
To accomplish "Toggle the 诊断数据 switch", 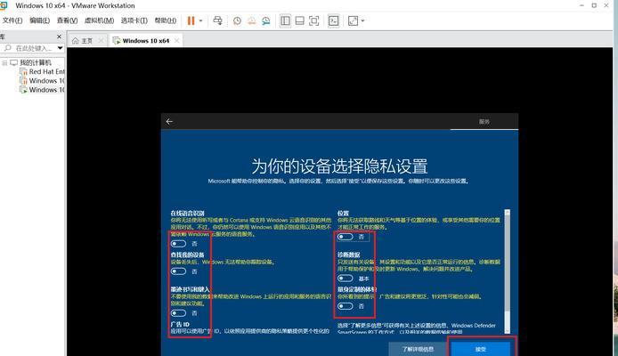I will [x=346, y=279].
